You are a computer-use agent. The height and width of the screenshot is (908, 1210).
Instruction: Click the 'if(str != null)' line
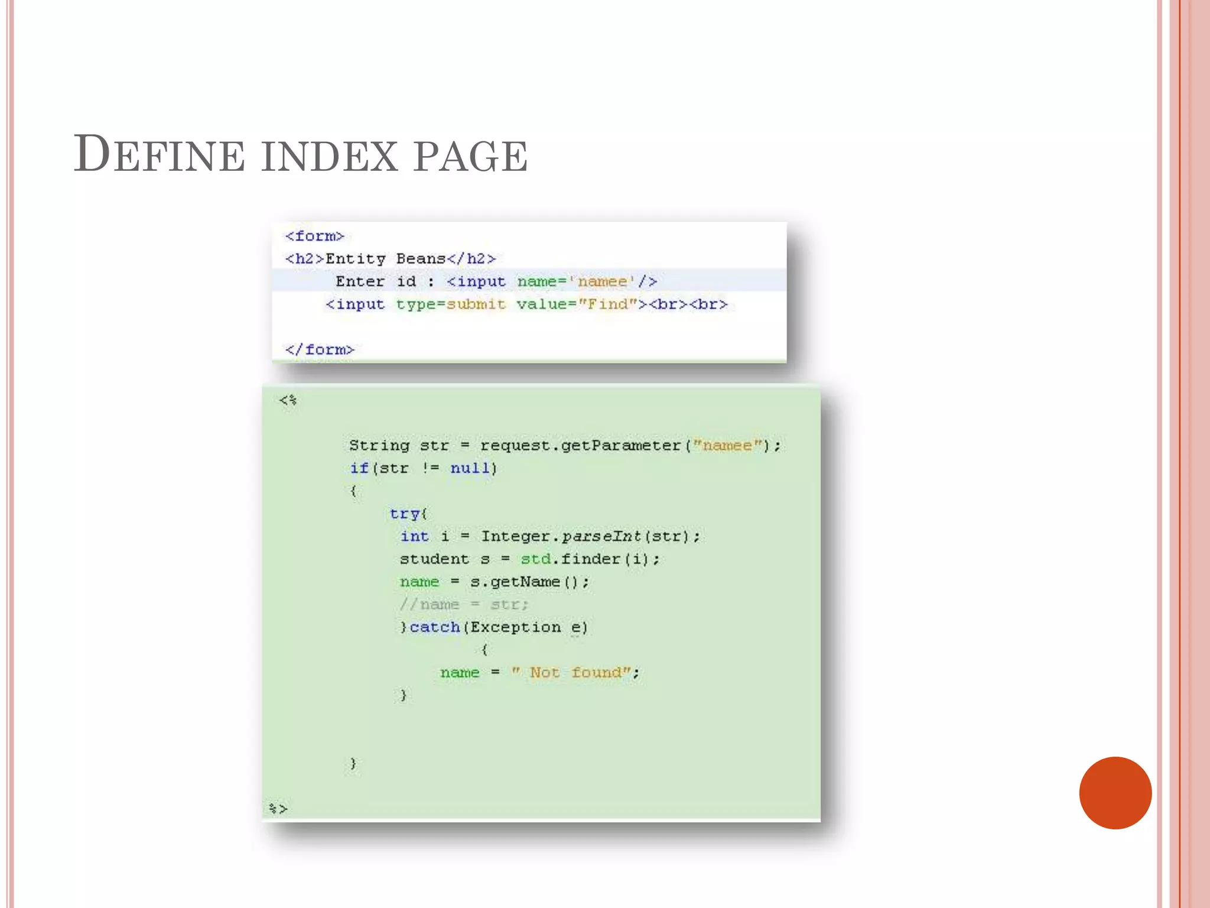click(x=423, y=469)
